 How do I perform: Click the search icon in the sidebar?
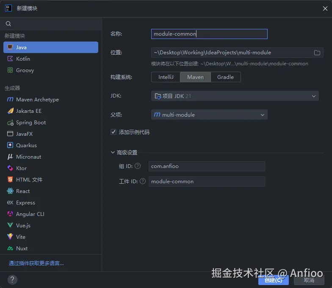click(x=8, y=24)
